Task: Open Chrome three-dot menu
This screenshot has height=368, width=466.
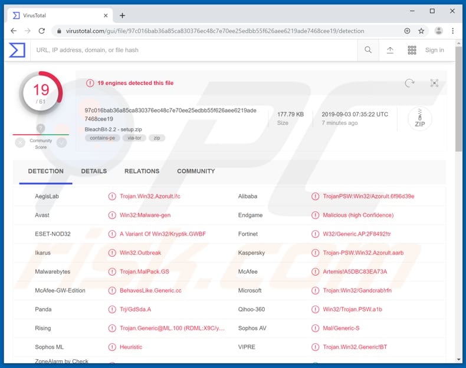Action: point(452,31)
